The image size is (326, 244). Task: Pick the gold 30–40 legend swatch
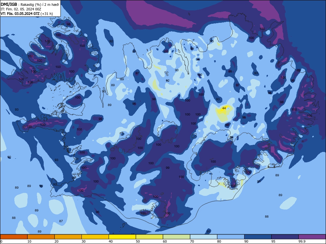(95, 237)
